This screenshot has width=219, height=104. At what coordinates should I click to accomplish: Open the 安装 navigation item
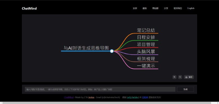[135, 8]
